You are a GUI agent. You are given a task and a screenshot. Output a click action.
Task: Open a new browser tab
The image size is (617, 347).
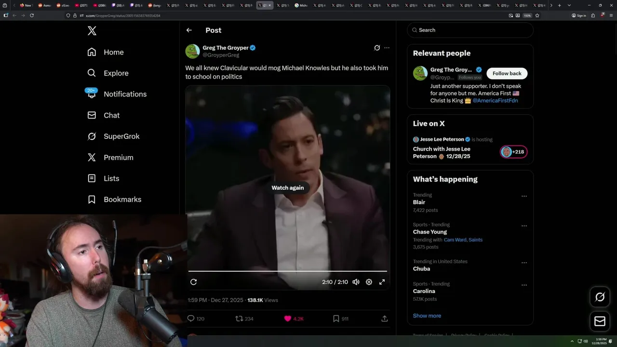click(x=559, y=5)
